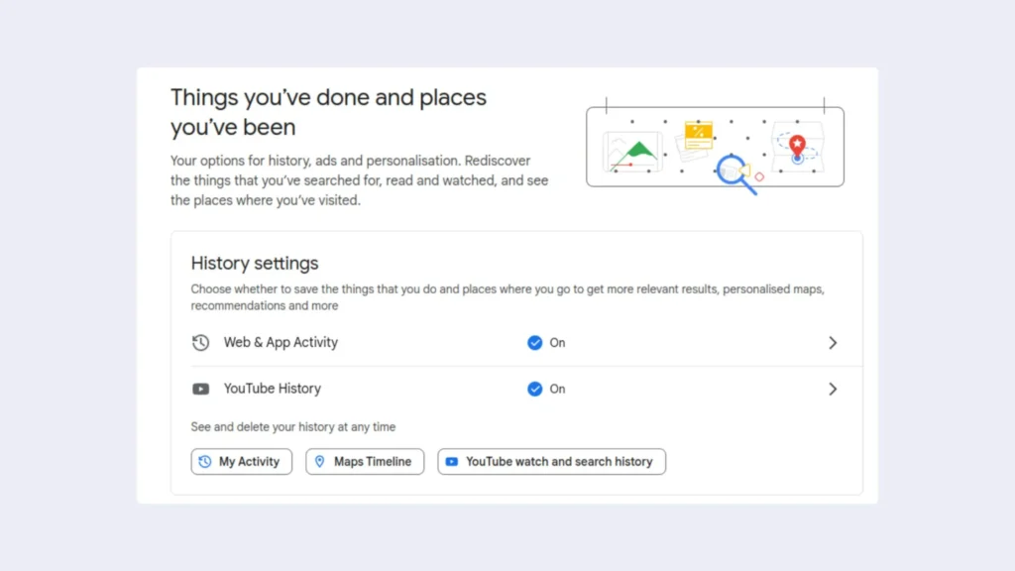Select the History settings section heading
This screenshot has height=571, width=1015.
click(254, 263)
